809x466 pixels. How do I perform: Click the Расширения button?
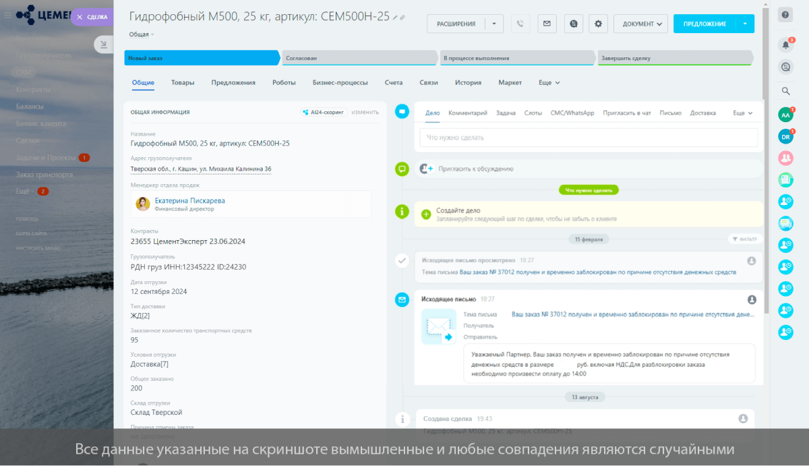click(x=456, y=24)
